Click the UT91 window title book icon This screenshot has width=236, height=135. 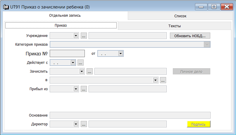pos(6,7)
